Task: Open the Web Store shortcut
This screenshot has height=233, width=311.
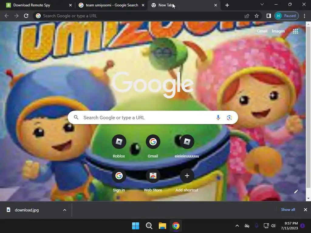Action: point(153,180)
